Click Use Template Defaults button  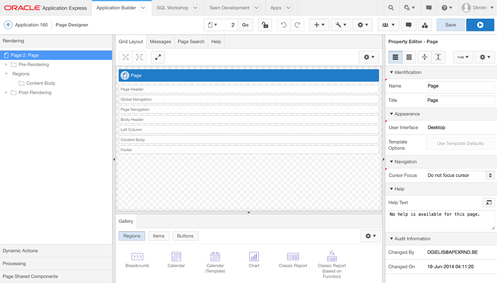[x=460, y=143]
